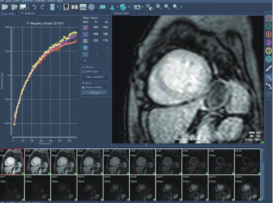Viewport: 274px width, 203px height.
Task: Select ROI 2 tool in right sidebar
Action: pos(269,42)
